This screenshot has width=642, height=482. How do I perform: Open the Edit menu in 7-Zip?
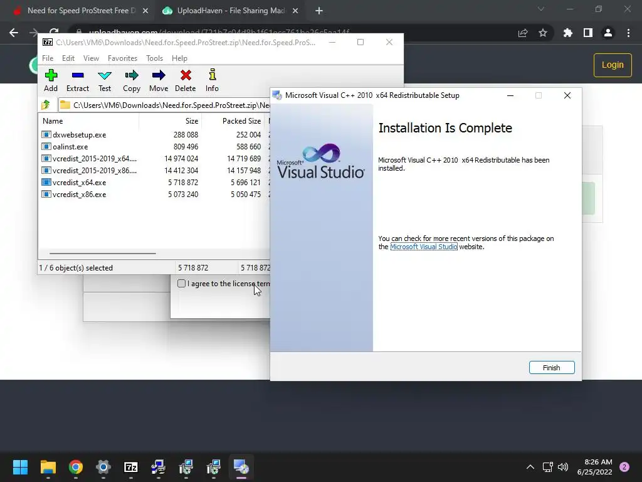[68, 58]
